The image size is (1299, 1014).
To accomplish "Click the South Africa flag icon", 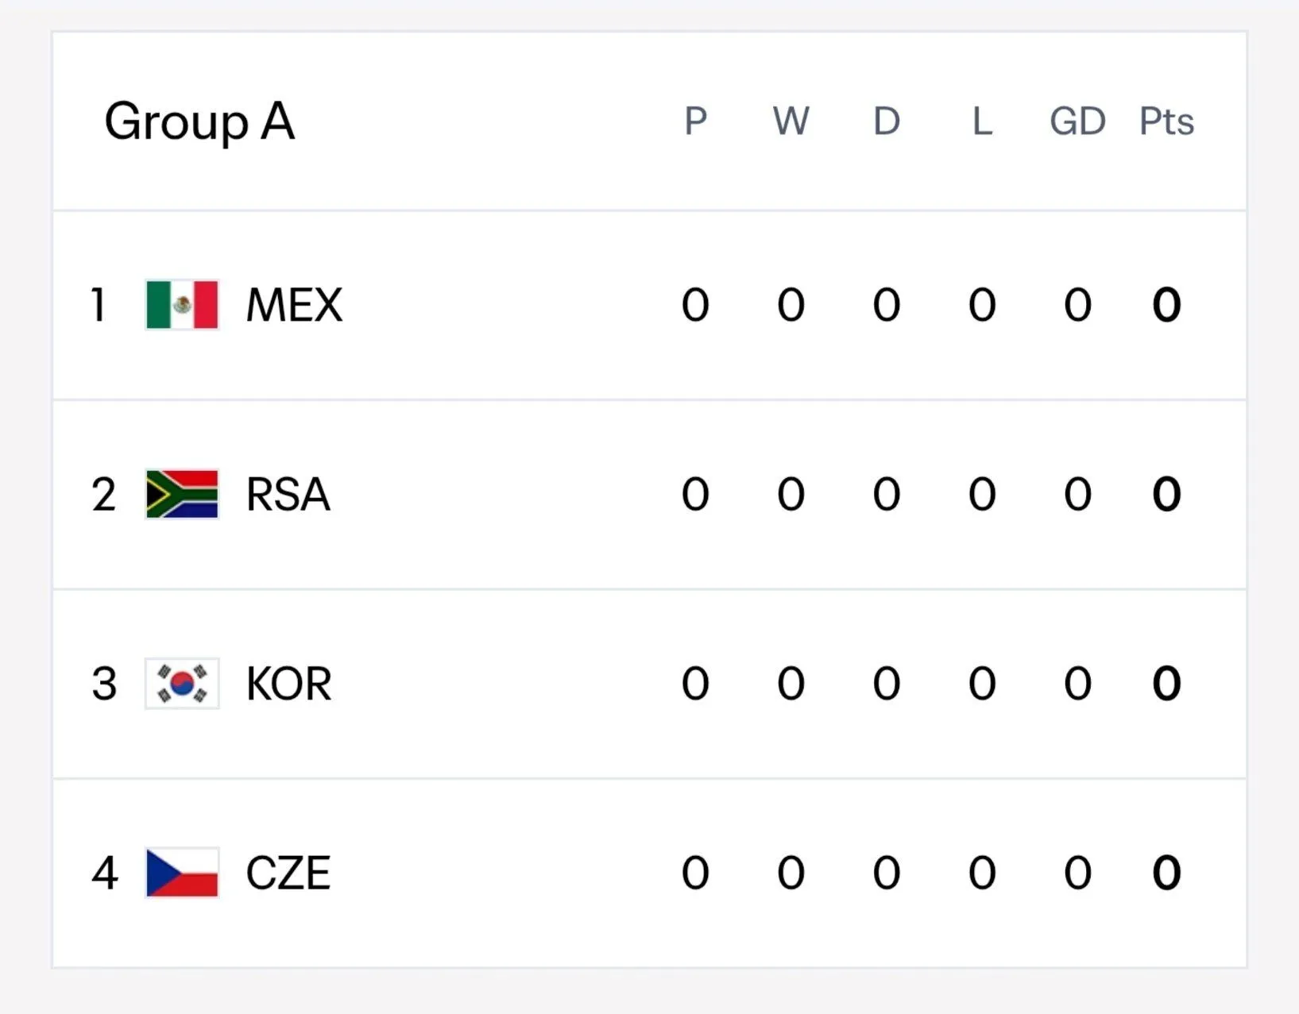I will 182,494.
